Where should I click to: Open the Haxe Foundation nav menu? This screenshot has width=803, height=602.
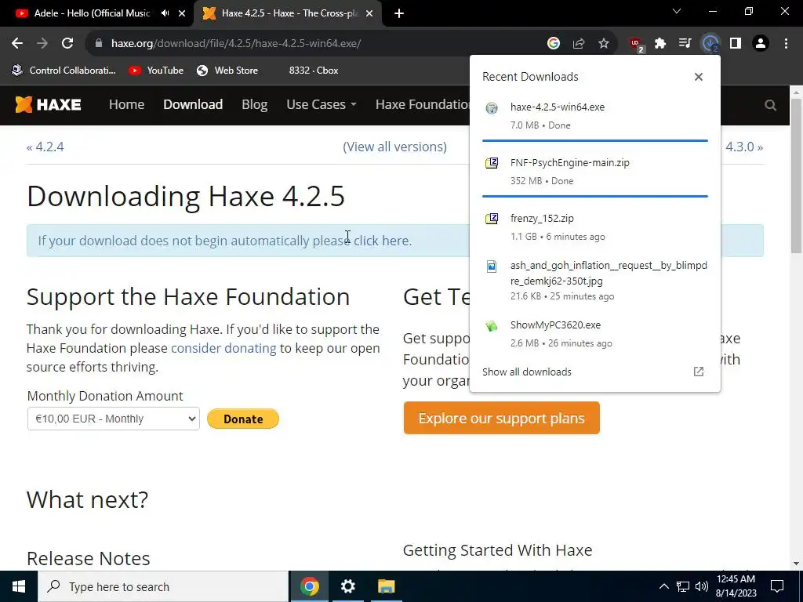pos(423,104)
